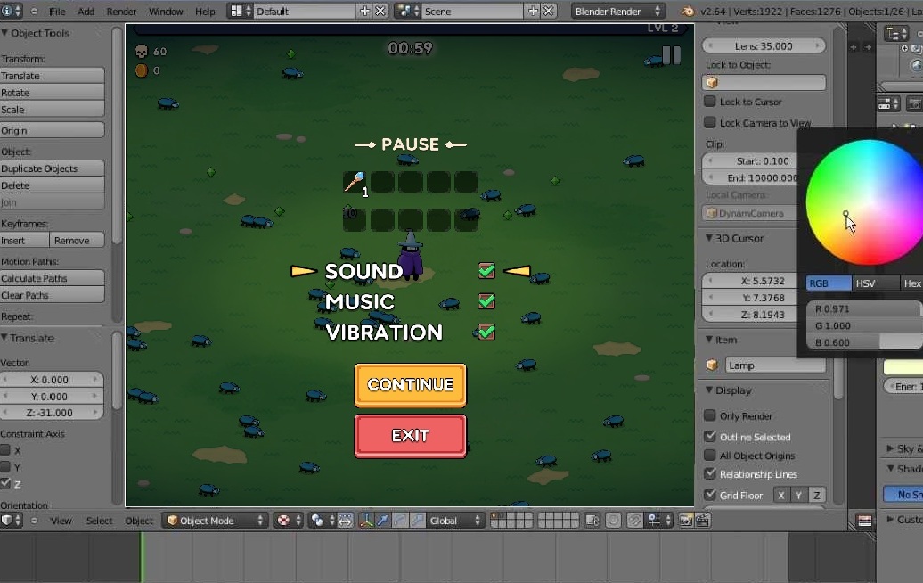Image resolution: width=923 pixels, height=583 pixels.
Task: Open the Info editor type selector icon
Action: 12,11
